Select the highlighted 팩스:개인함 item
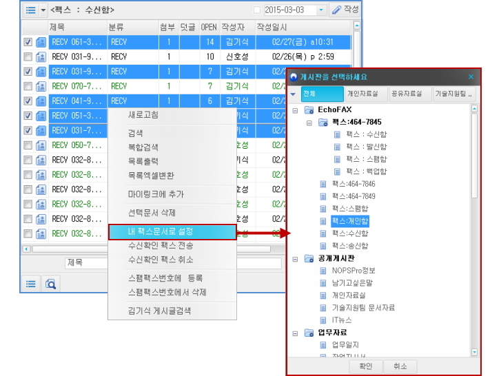Image resolution: width=501 pixels, height=376 pixels. coord(350,221)
